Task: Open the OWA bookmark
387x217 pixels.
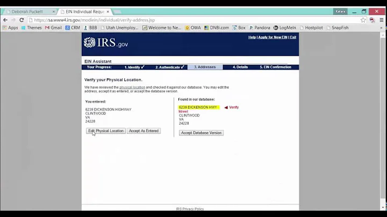Action: (x=193, y=28)
